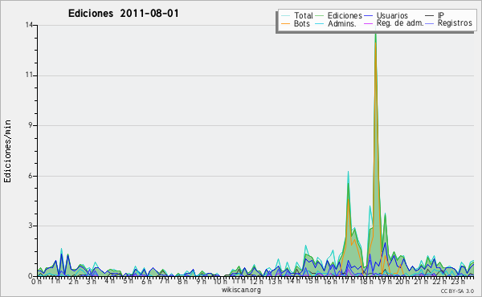Viewport: 482px width, 297px height.
Task: Click the '20 h' x-axis label
Action: 402,282
